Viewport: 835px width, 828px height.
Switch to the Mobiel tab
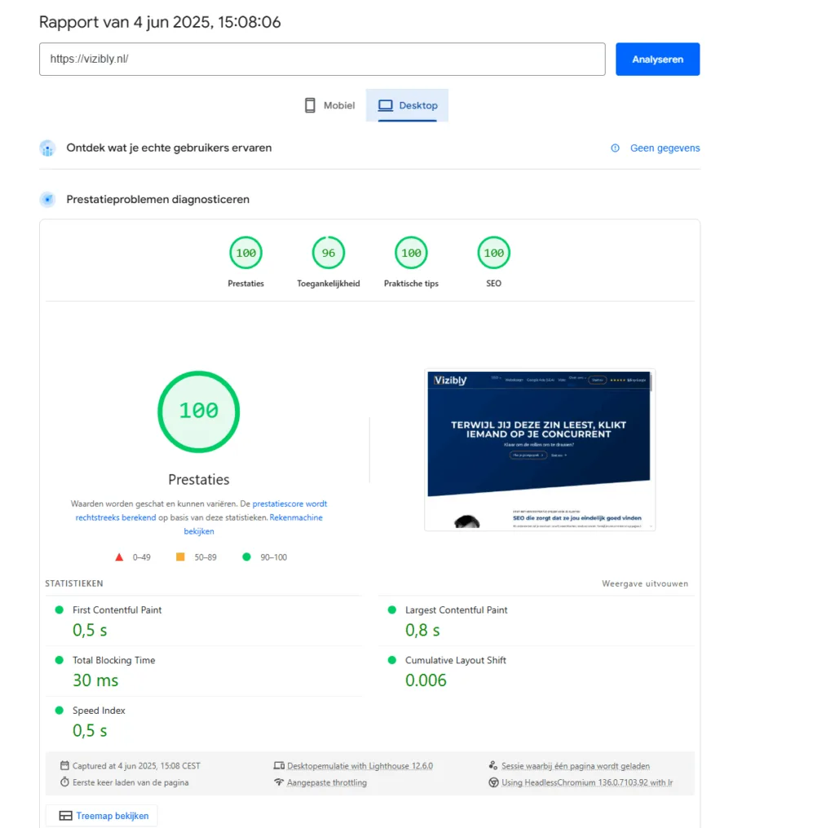pos(329,105)
